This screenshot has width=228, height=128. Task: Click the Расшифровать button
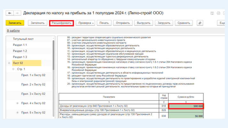tap(62, 23)
